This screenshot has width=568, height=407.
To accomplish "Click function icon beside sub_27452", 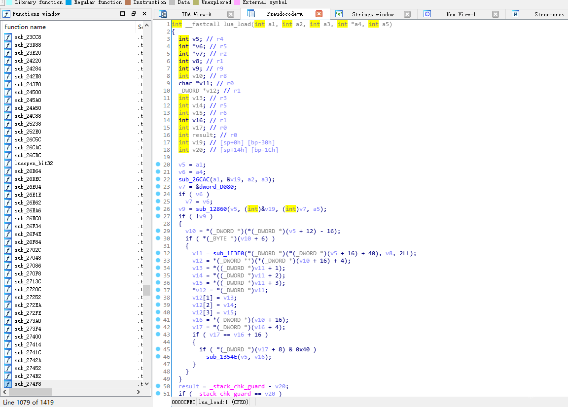I will [8, 368].
